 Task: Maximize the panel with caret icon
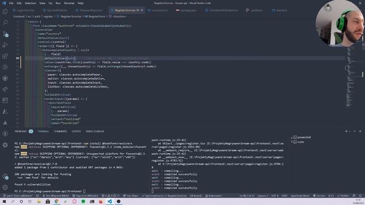coord(355,132)
